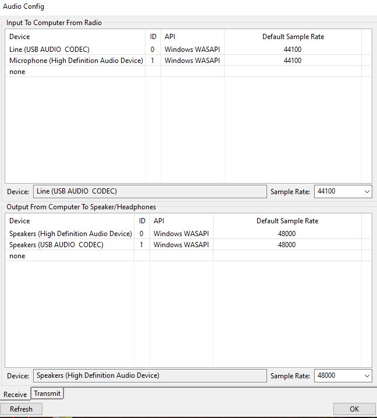This screenshot has width=377, height=418.
Task: Click input list Default Sample Rate header
Action: pyautogui.click(x=293, y=37)
